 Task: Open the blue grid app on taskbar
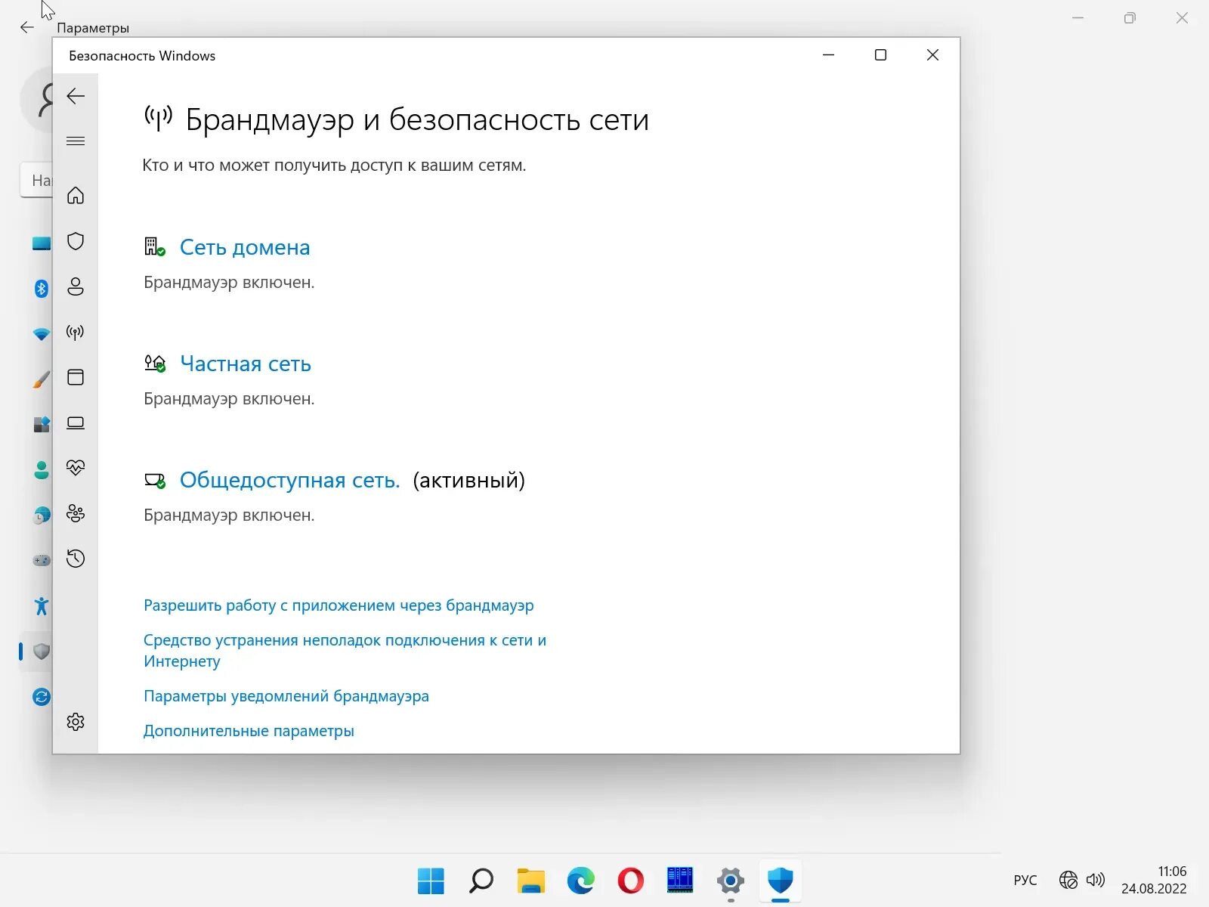[x=680, y=881]
